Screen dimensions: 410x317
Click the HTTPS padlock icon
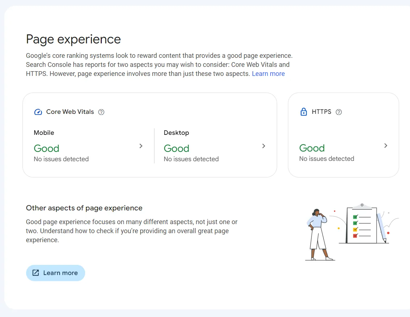304,112
